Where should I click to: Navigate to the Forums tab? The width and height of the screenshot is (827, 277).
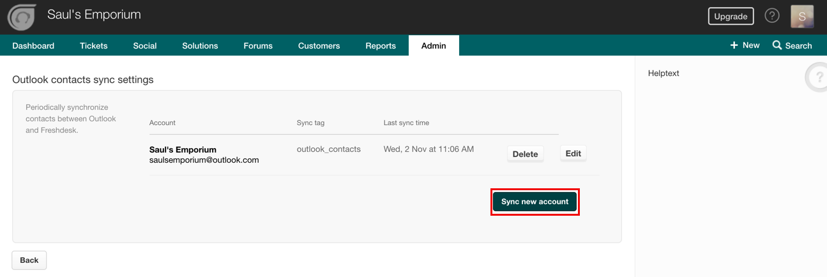coord(258,45)
